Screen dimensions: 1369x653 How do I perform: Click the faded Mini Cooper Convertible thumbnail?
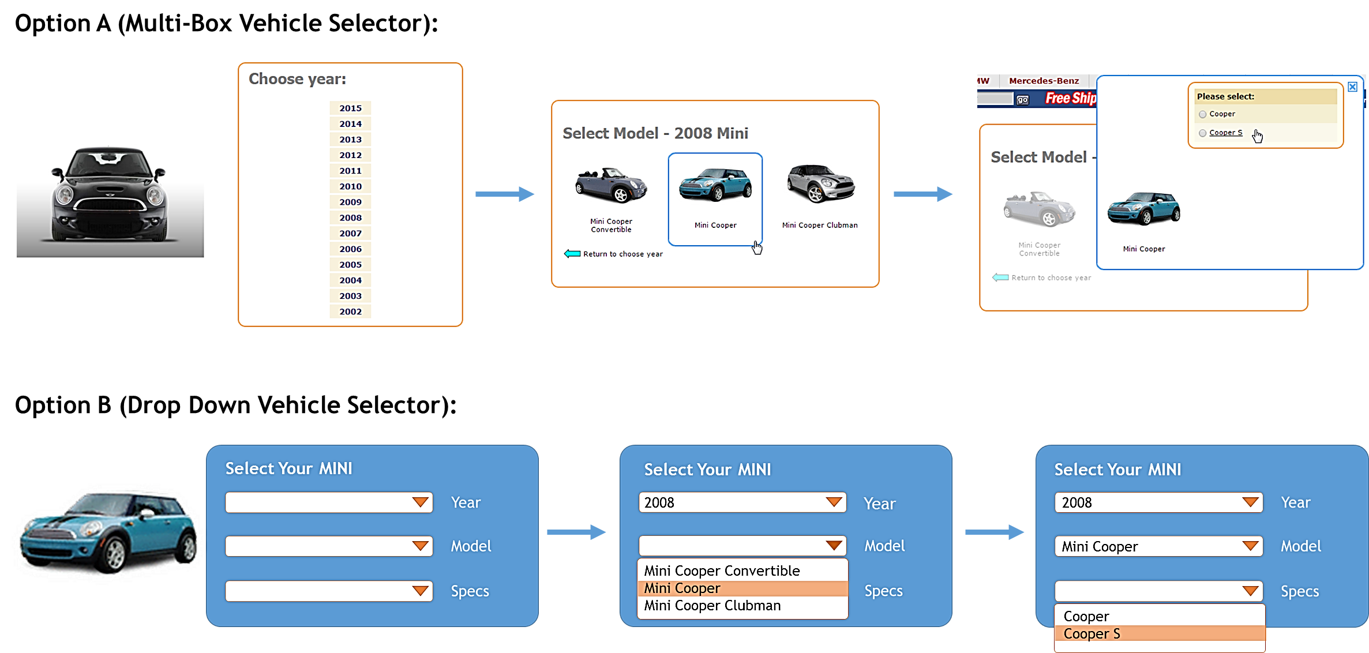[x=1039, y=209]
